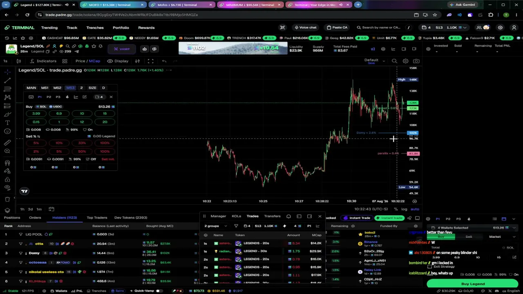This screenshot has width=523, height=294.
Task: Toggle log scale on the chart
Action: [404, 209]
